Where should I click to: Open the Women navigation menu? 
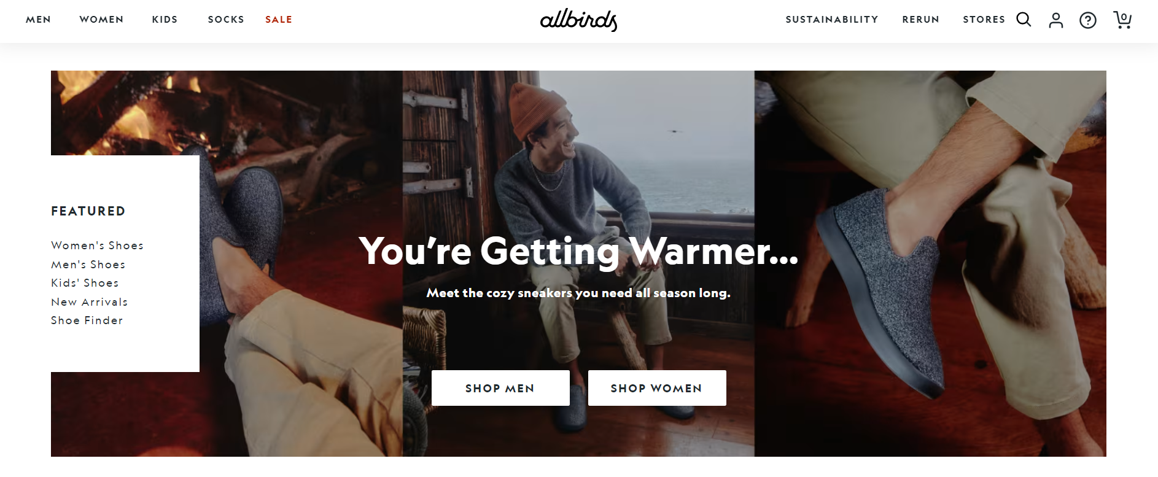click(101, 20)
